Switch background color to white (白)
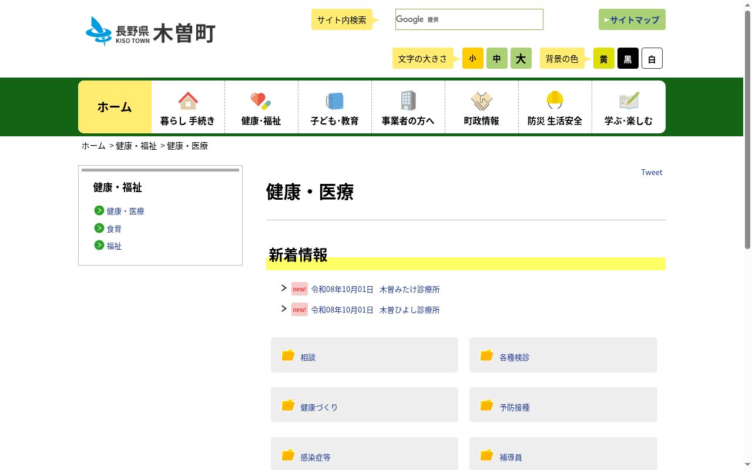 [x=652, y=58]
